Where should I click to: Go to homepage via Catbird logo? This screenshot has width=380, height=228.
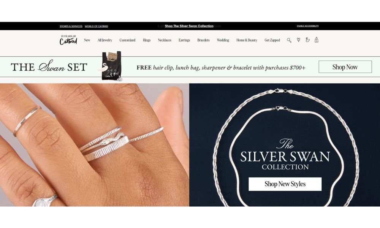[68, 40]
